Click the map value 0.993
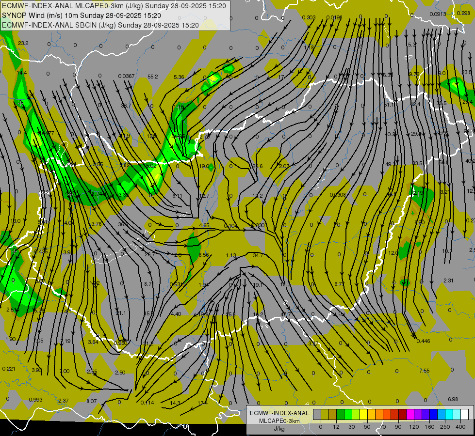This screenshot has height=436, width=475. tap(36, 399)
